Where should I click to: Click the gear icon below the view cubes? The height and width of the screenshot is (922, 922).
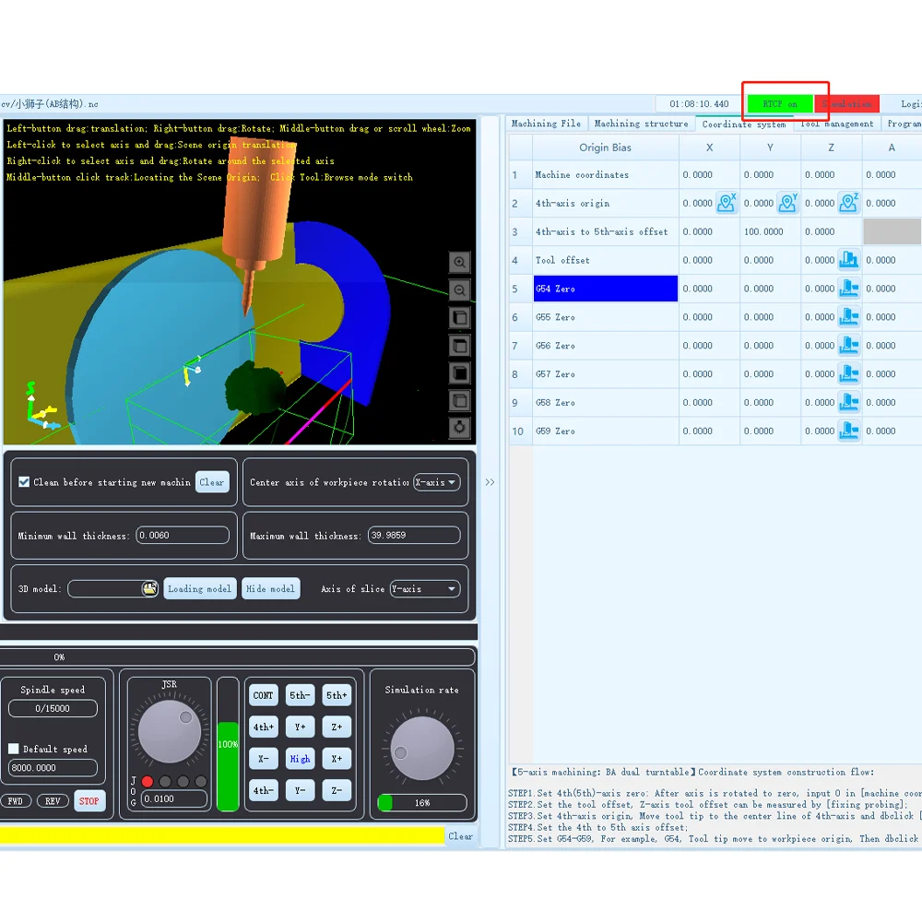click(x=459, y=428)
